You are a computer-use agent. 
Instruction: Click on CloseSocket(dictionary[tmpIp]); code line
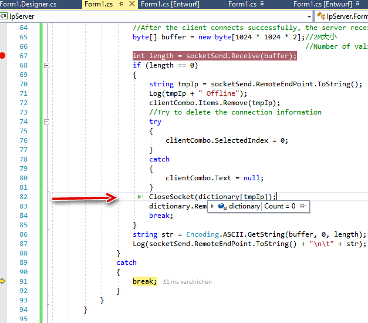[212, 197]
